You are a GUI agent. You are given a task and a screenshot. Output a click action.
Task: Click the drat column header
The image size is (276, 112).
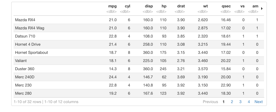[181, 6]
